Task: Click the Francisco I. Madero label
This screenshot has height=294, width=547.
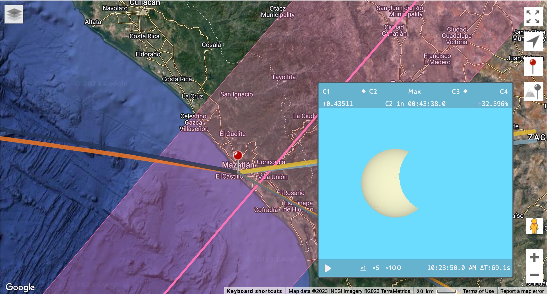Action: pyautogui.click(x=437, y=59)
